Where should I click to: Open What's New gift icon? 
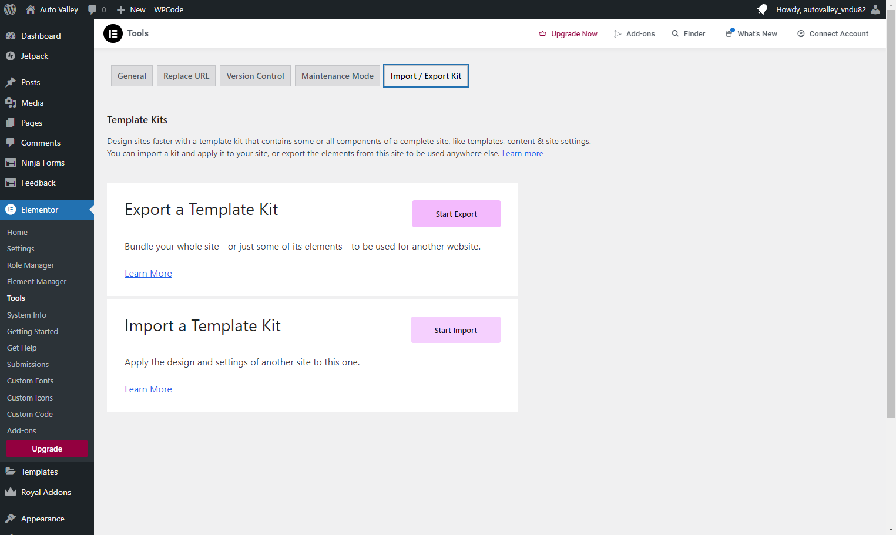coord(730,33)
